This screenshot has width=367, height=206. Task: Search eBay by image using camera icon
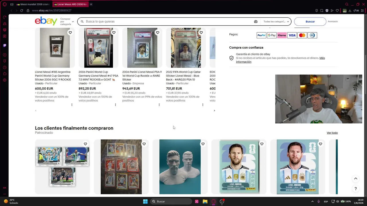coord(256,21)
